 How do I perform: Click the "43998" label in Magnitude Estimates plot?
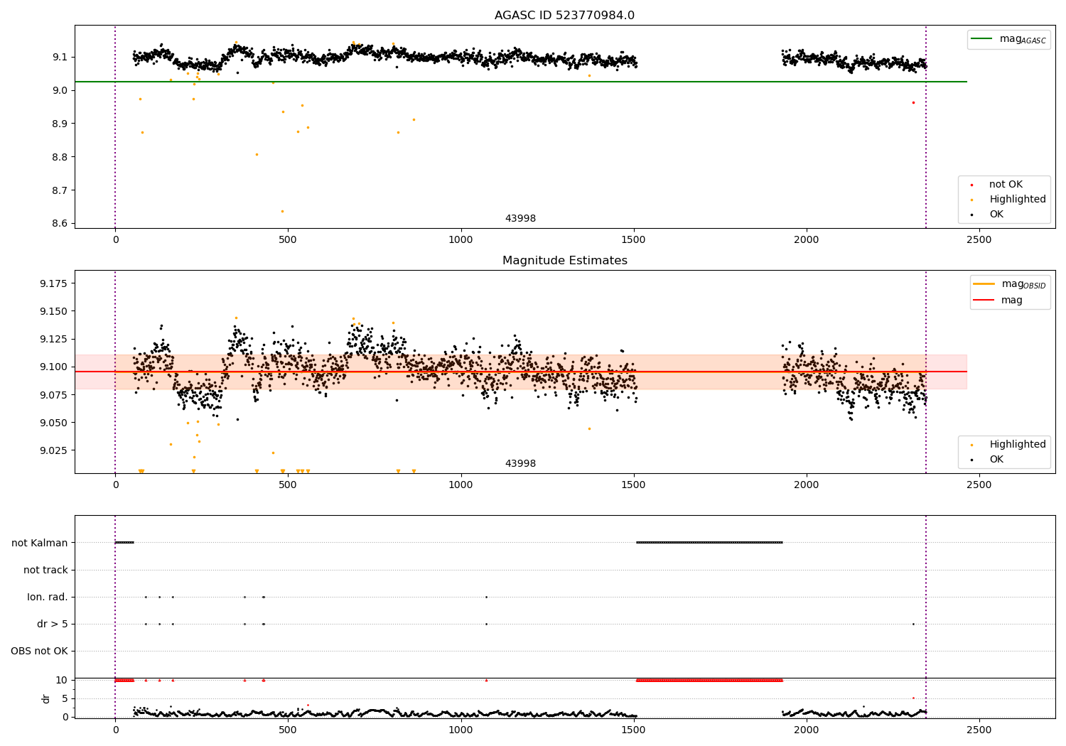[x=520, y=464]
